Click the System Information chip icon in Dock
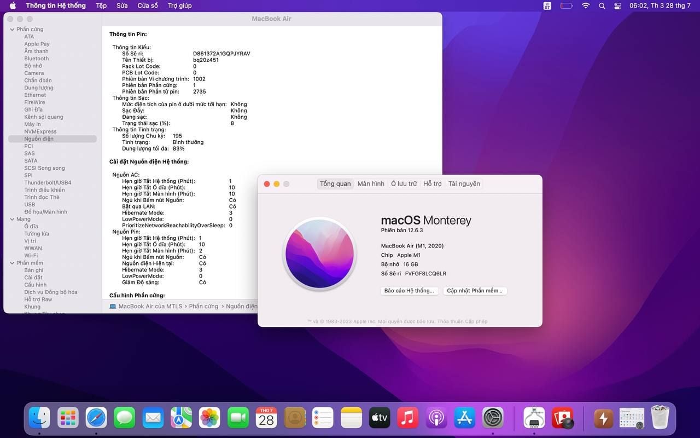This screenshot has height=438, width=700. (x=534, y=418)
